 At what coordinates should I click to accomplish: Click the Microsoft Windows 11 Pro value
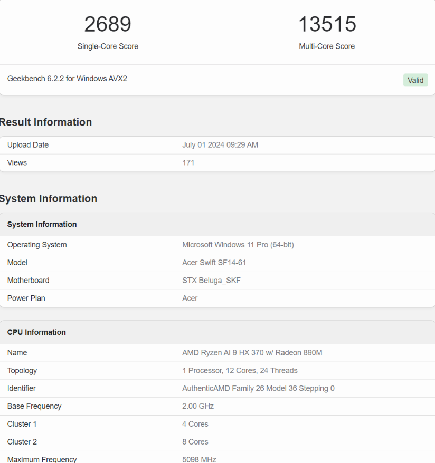pyautogui.click(x=238, y=245)
